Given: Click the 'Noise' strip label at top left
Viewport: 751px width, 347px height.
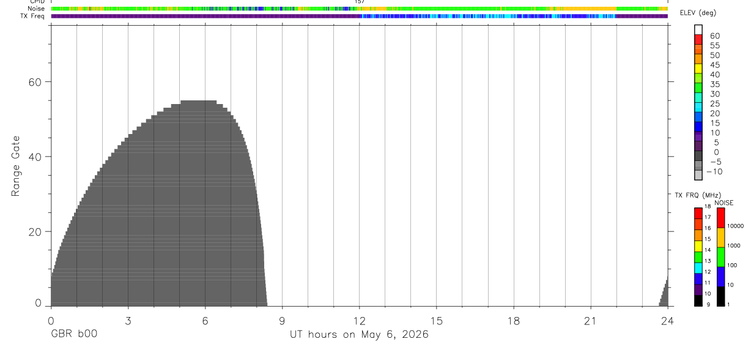Looking at the screenshot, I should (x=36, y=9).
